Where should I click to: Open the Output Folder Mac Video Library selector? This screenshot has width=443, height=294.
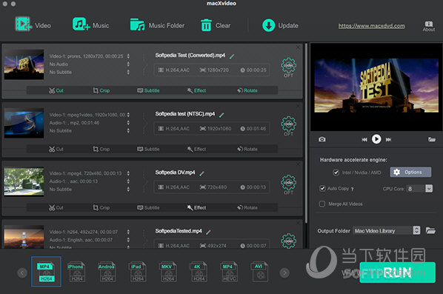(x=387, y=231)
